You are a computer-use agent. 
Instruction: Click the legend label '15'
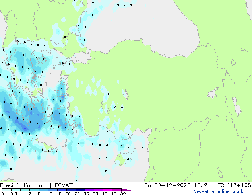(x=59, y=193)
